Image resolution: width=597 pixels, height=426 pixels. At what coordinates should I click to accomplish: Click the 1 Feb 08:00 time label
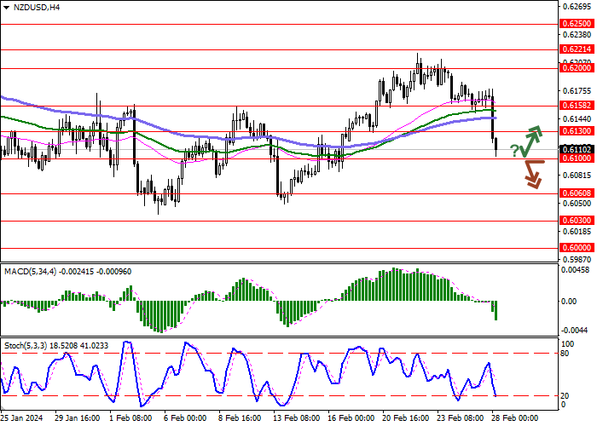point(130,418)
